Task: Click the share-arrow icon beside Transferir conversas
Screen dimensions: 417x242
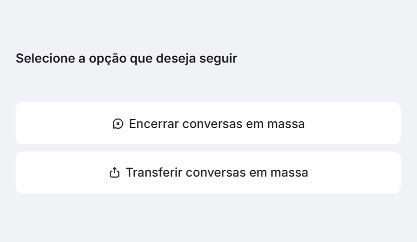Action: pyautogui.click(x=114, y=173)
